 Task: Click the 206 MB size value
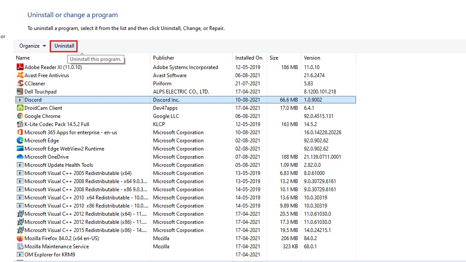(289, 238)
